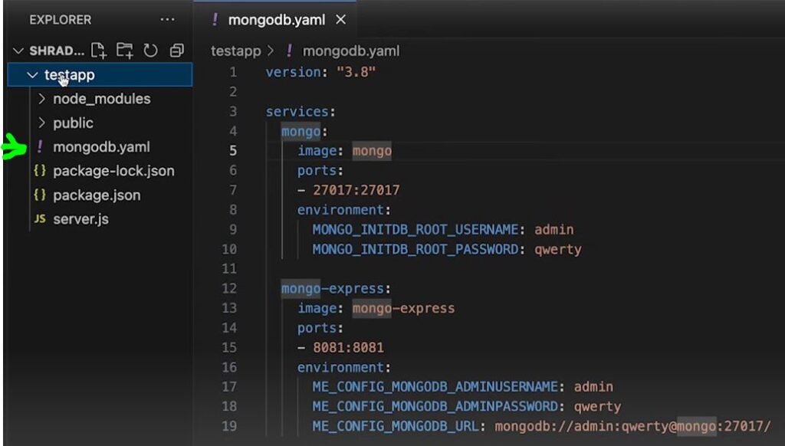The width and height of the screenshot is (785, 446).
Task: Click the environment key on line 16
Action: pyautogui.click(x=340, y=367)
